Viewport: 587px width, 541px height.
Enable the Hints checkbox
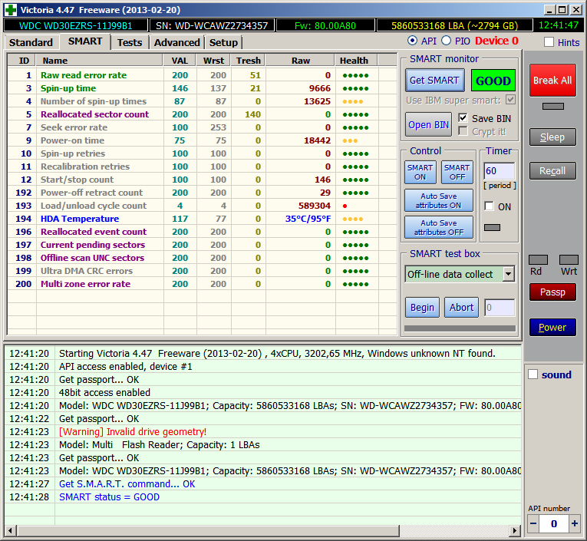tap(549, 42)
